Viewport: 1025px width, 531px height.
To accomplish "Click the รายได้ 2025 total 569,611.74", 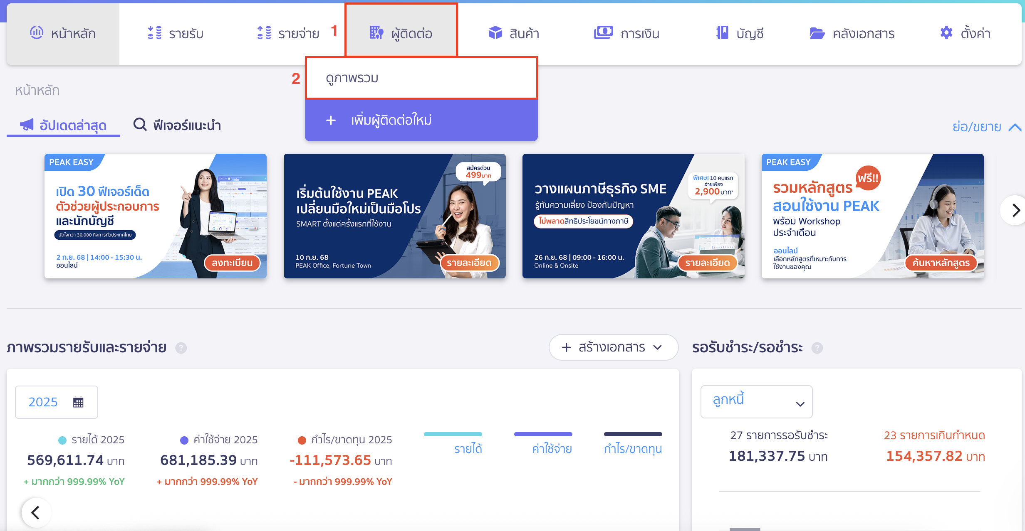I will tap(76, 460).
